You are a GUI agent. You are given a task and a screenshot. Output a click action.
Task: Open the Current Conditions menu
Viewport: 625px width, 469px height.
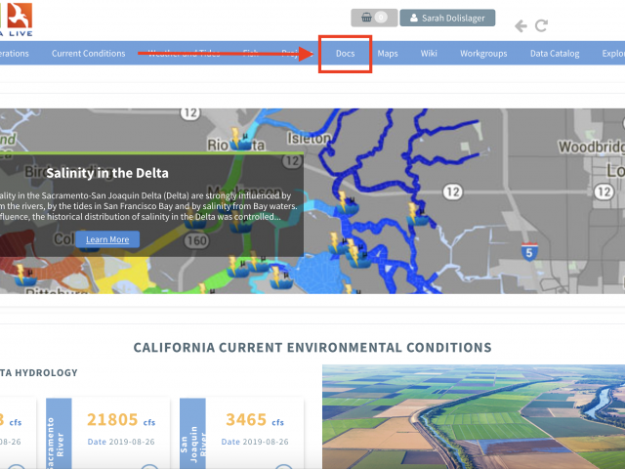(89, 54)
